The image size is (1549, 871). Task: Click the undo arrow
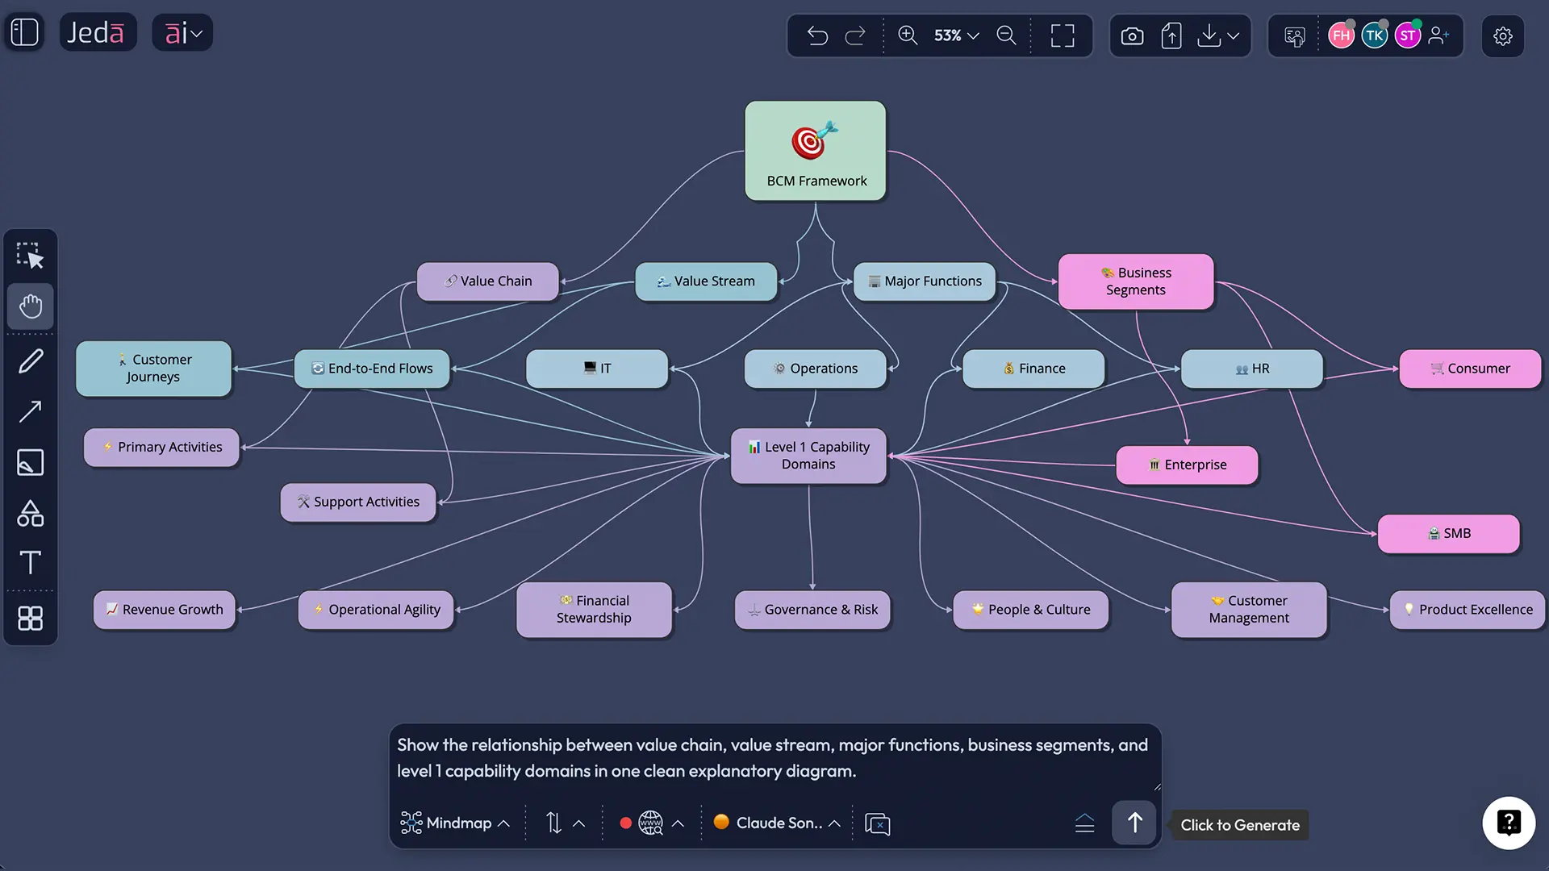(x=817, y=35)
